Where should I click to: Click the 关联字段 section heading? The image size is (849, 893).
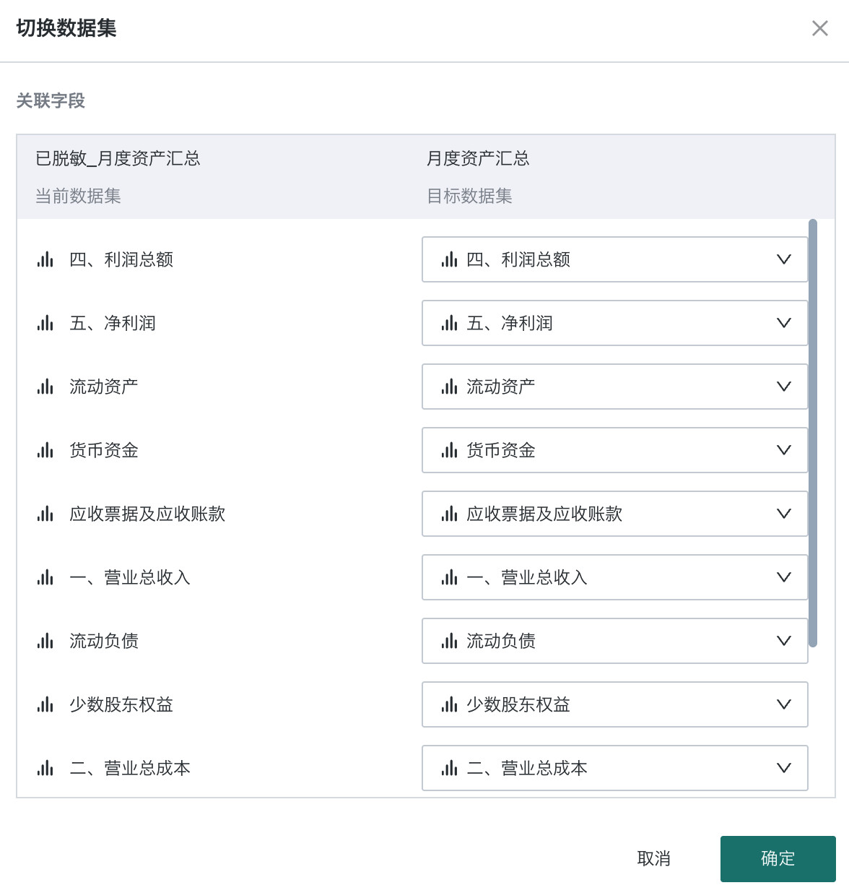click(51, 100)
